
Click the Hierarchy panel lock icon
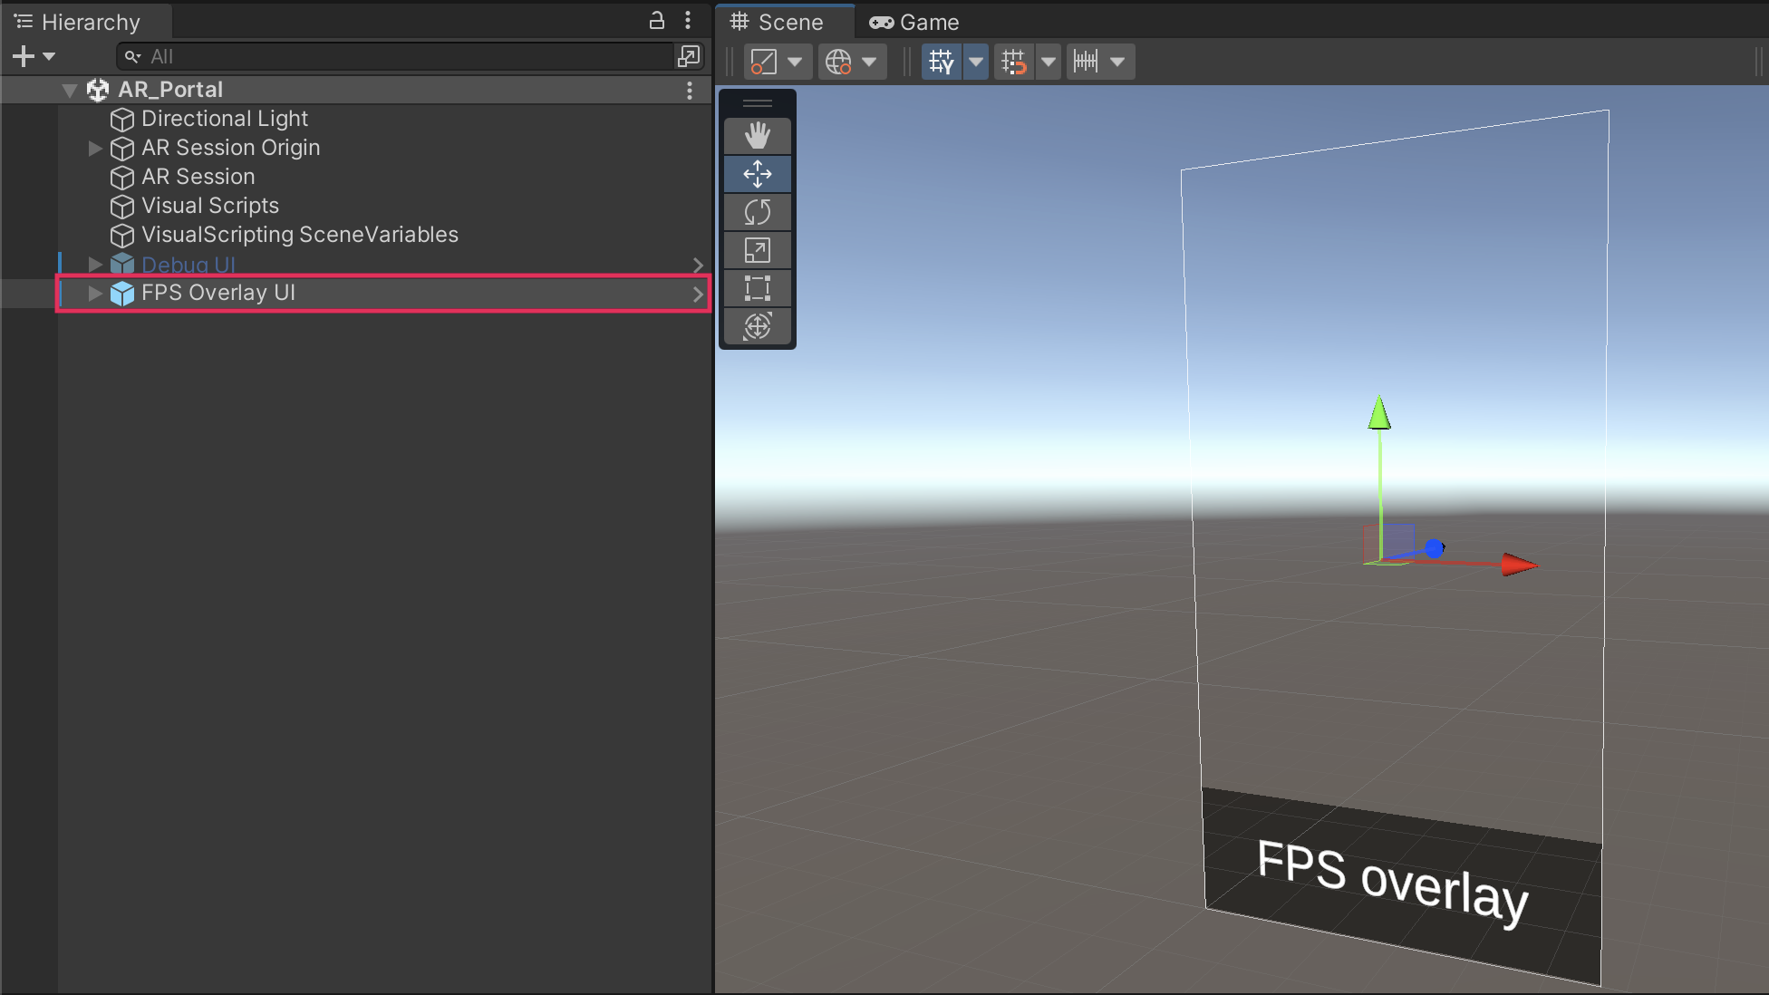pos(657,21)
